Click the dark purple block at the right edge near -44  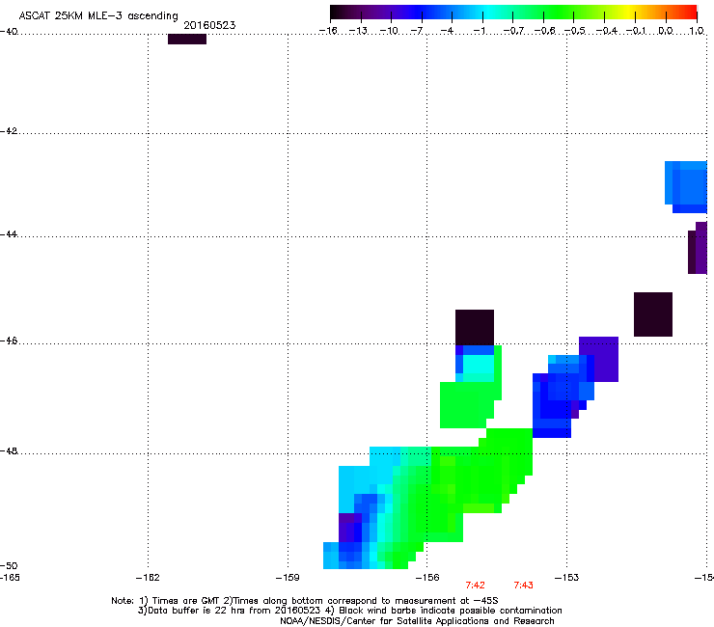click(698, 248)
